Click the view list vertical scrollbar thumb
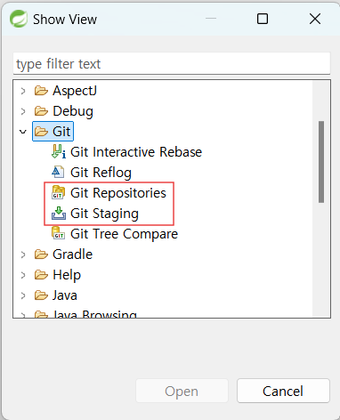Screen dimensions: 340x420 coord(321,162)
